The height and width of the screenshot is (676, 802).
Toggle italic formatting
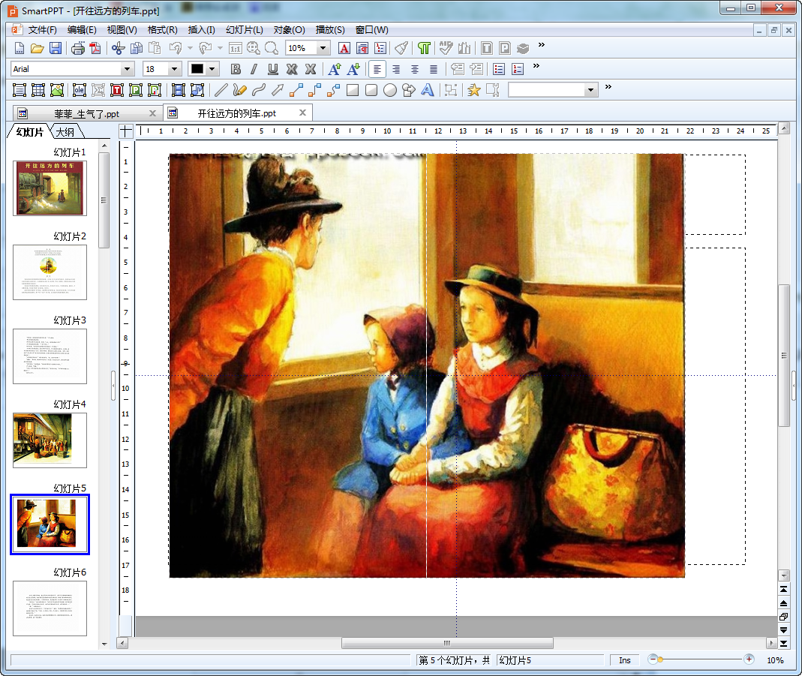pyautogui.click(x=254, y=69)
